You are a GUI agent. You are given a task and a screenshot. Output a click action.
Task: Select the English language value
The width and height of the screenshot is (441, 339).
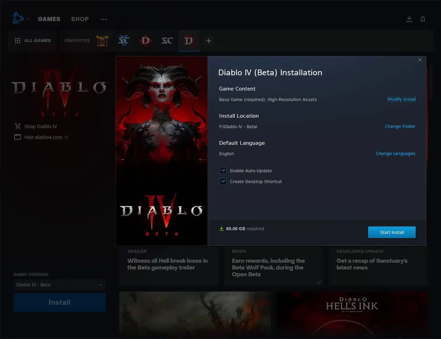pyautogui.click(x=227, y=154)
